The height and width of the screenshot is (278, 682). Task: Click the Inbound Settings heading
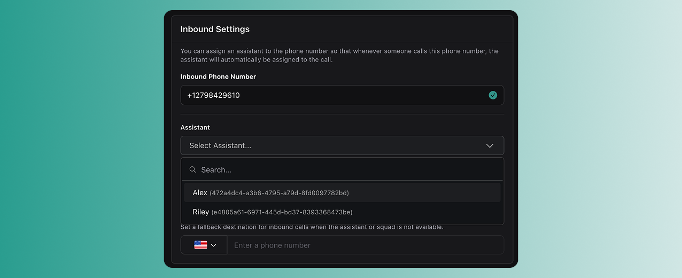pos(215,29)
